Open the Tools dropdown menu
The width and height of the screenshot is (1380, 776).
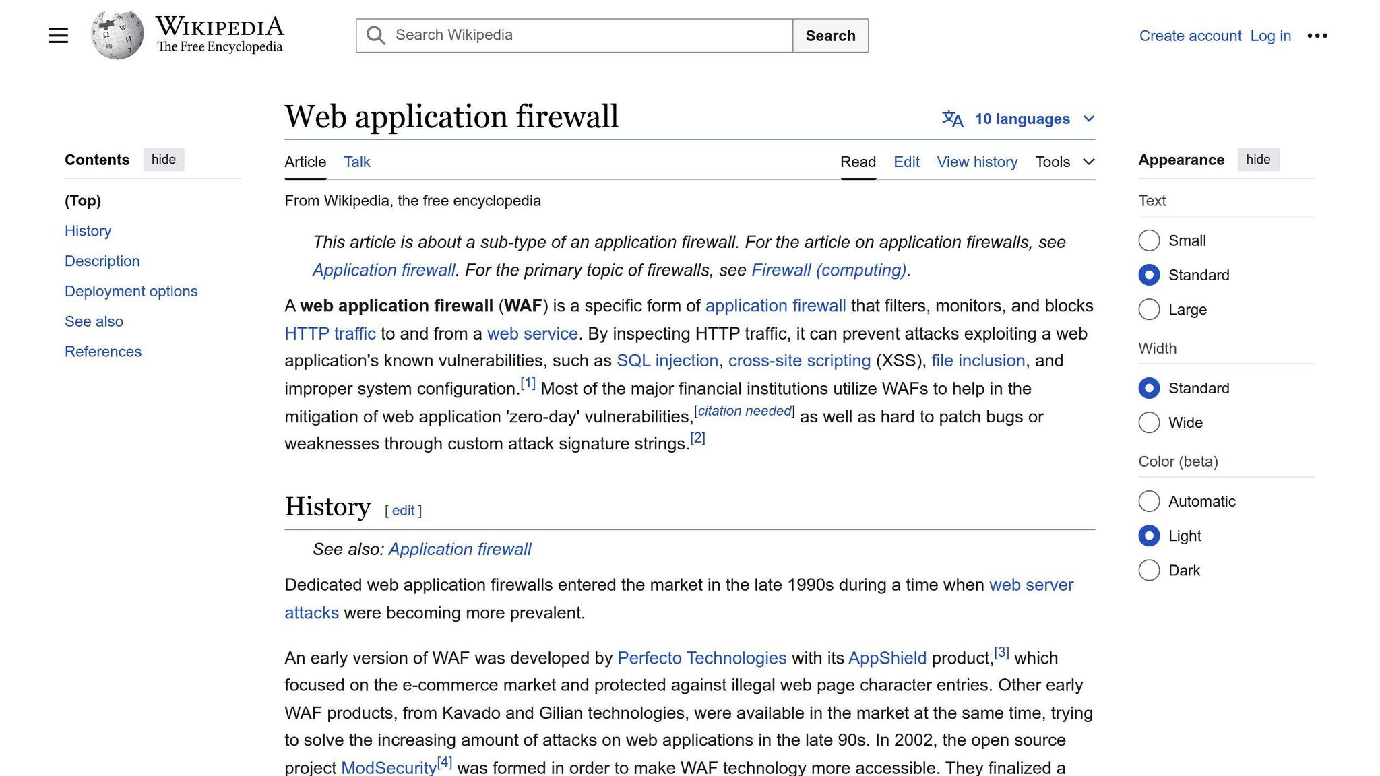1053,162
